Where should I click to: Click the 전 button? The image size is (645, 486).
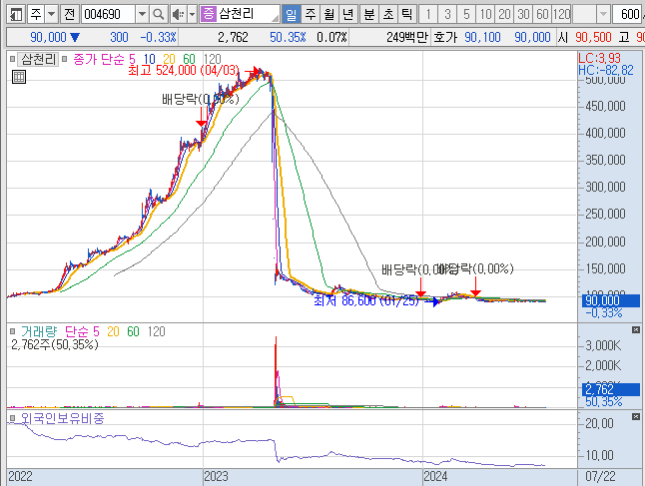[x=69, y=14]
